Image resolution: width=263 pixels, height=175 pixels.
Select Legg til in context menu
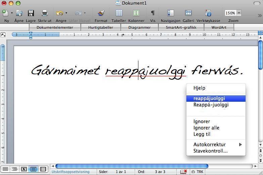(216, 134)
